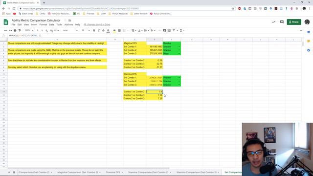Screen dimensions: 313x176
Task: Open the Help menu
Action: tap(78, 24)
